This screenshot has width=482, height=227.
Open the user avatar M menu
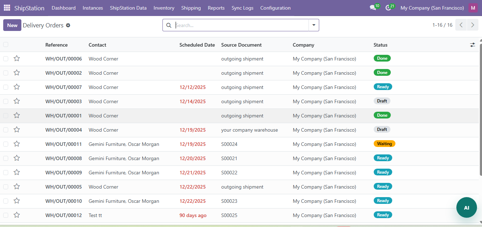pyautogui.click(x=473, y=8)
